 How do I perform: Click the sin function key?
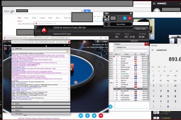[x=168, y=76]
